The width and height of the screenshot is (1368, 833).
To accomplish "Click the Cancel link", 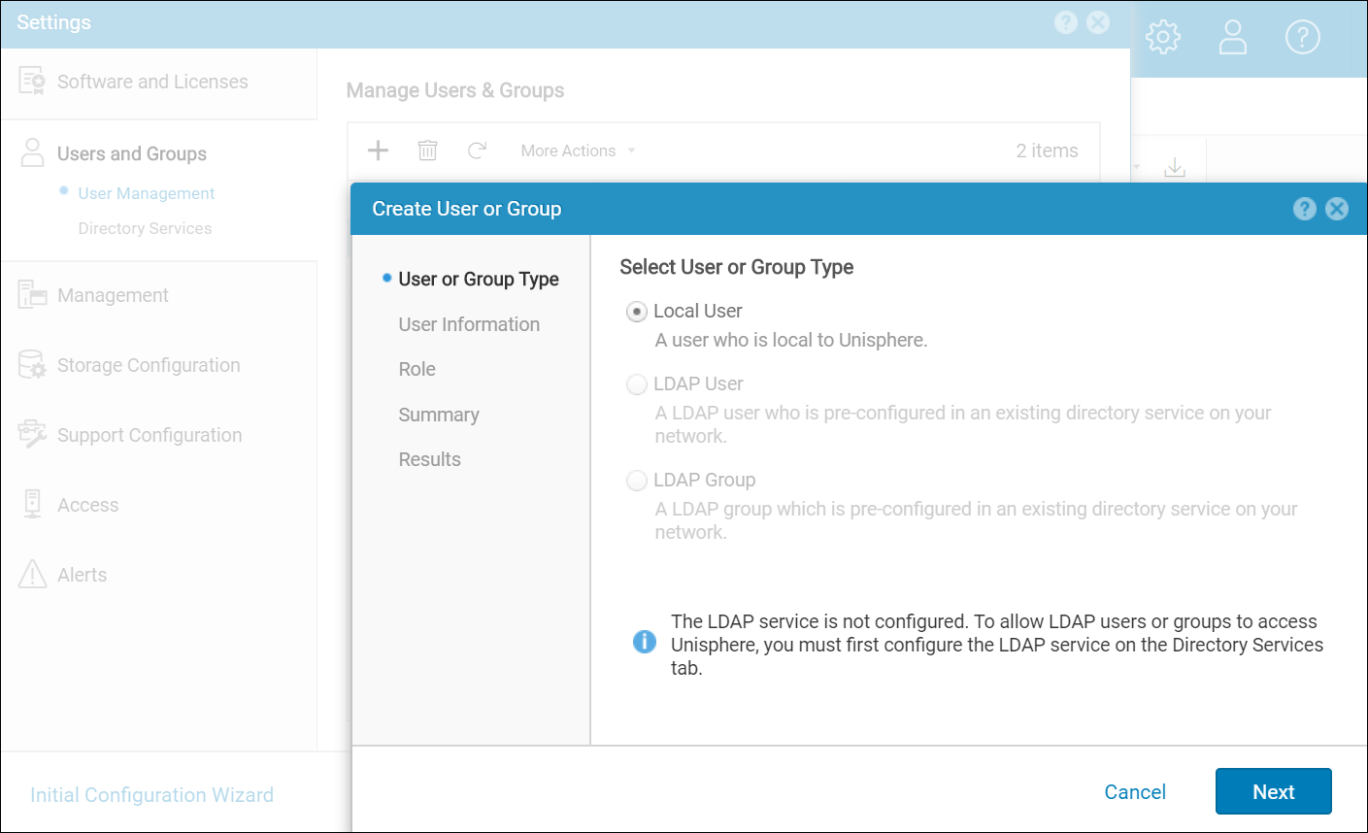I will pos(1134,792).
